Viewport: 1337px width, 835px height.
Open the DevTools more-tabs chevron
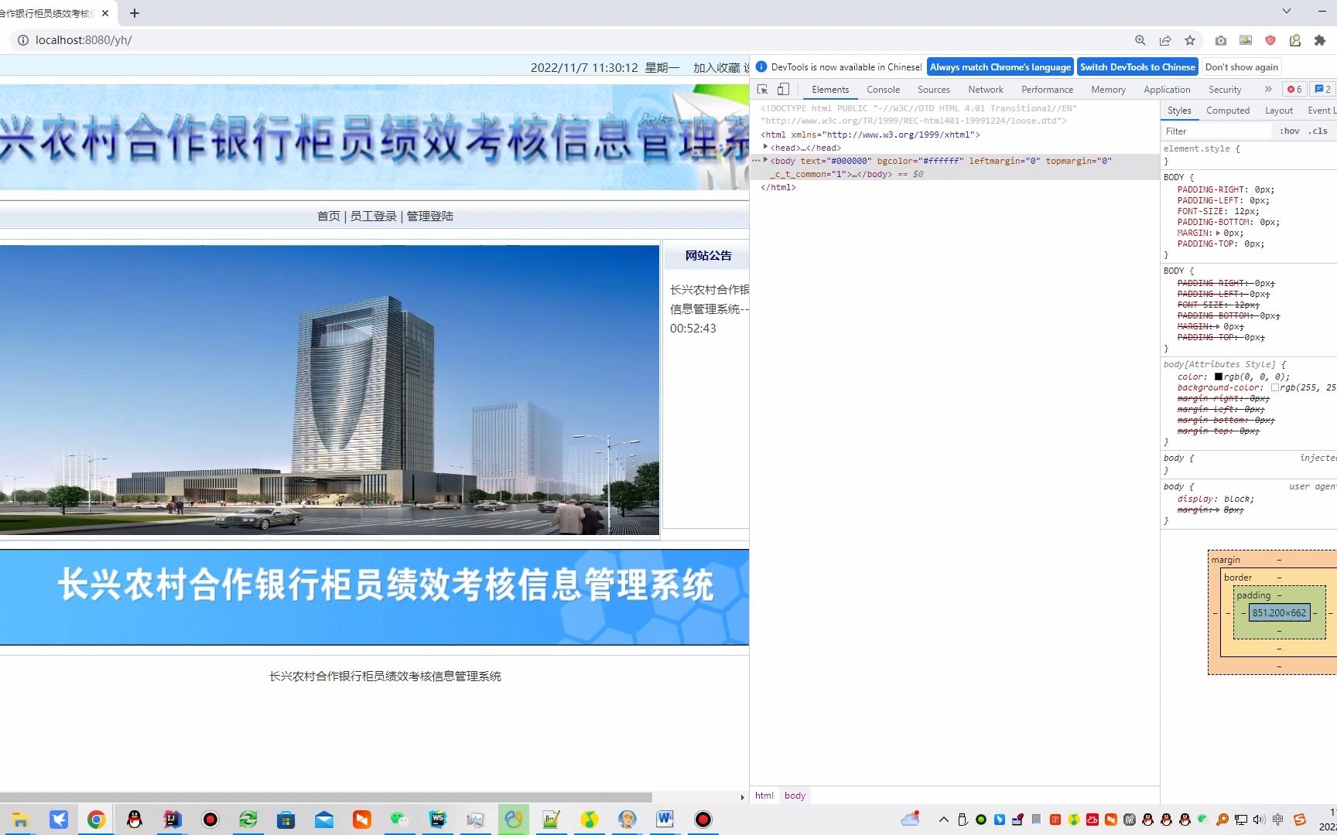(1268, 89)
